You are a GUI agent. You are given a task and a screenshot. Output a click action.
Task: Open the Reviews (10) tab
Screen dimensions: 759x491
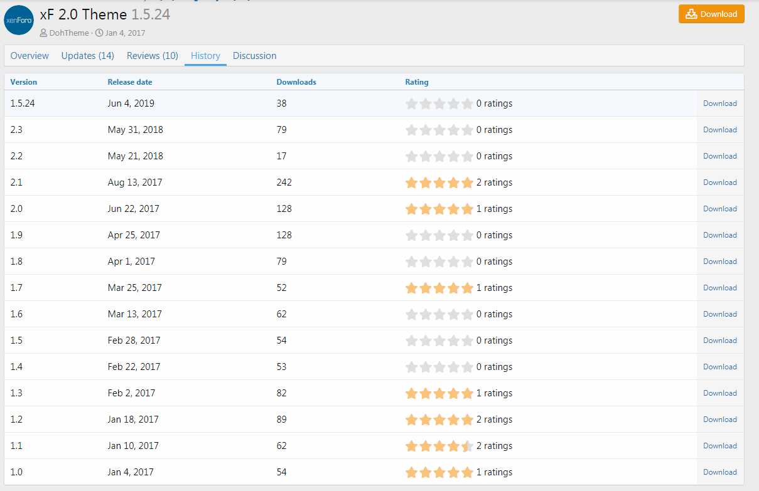pos(153,56)
